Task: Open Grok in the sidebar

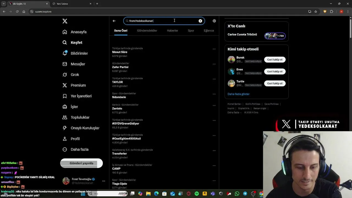Action: (71, 75)
